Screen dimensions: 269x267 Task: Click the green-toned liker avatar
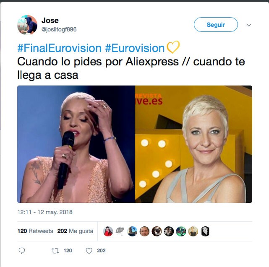181,231
